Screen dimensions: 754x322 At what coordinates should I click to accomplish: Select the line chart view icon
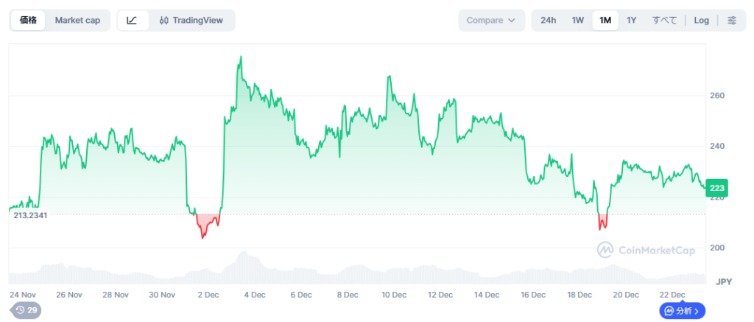point(132,21)
